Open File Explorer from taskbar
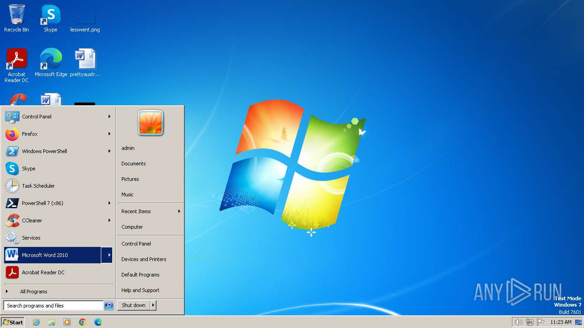This screenshot has width=584, height=328. coord(52,322)
